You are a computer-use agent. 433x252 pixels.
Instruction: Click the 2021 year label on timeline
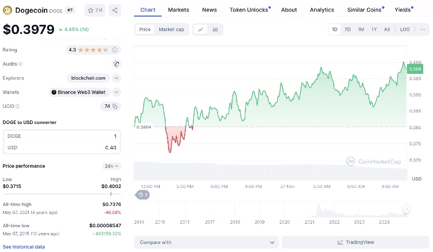click(309, 222)
